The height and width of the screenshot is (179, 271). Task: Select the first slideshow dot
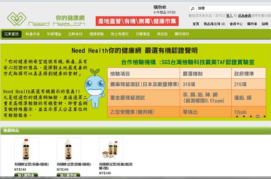(237, 116)
